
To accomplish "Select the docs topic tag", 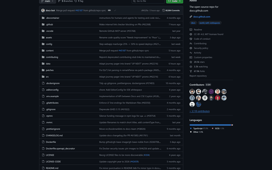I will 193,23.
